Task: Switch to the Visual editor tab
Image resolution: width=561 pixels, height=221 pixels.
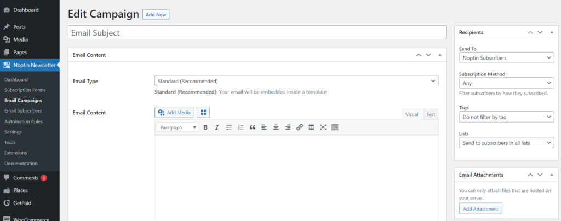Action: click(412, 114)
